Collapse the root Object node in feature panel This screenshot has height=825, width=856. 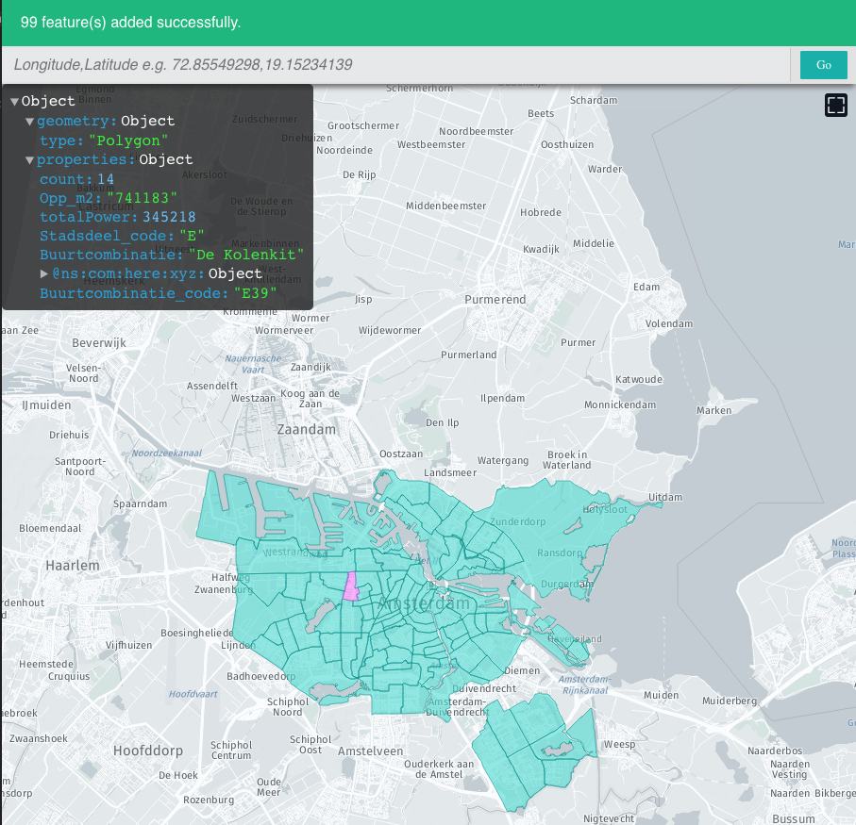coord(12,101)
